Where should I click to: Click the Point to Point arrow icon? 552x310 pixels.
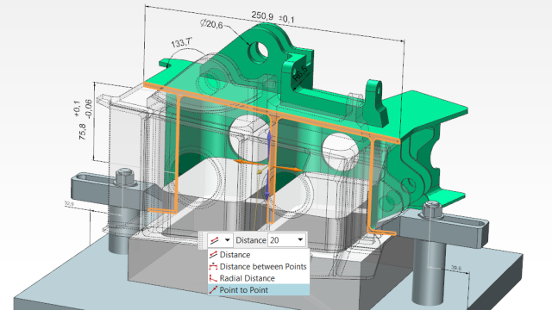213,290
